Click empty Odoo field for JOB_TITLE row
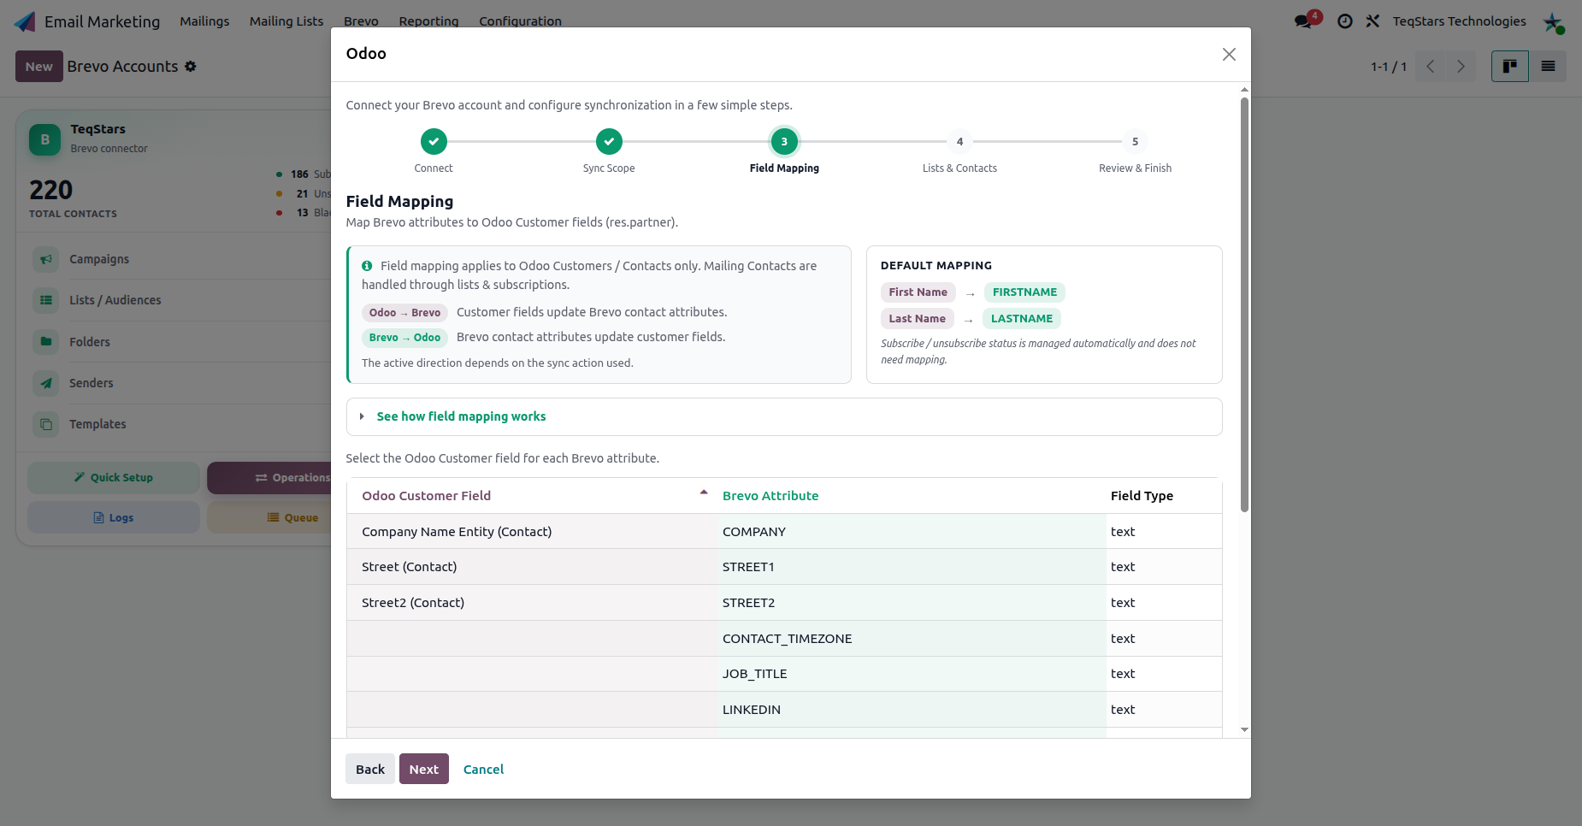 [532, 674]
